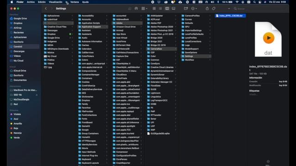
Task: Switch Finder to list view
Action: click(160, 9)
